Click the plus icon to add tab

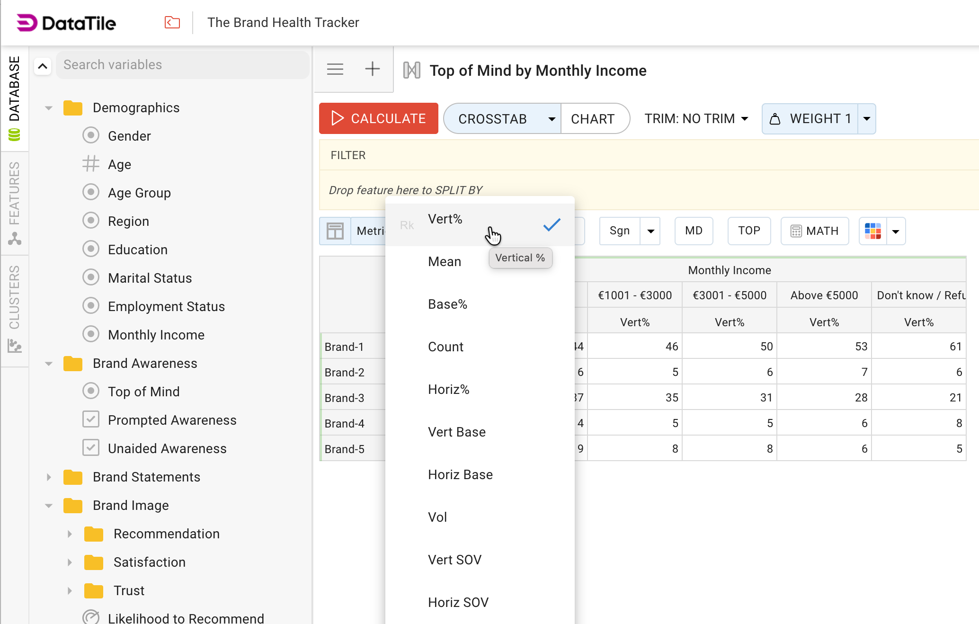373,69
